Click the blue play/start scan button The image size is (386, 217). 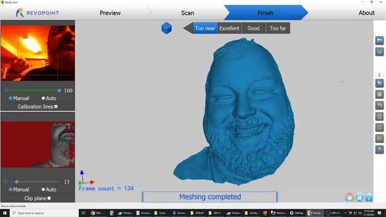pyautogui.click(x=379, y=83)
